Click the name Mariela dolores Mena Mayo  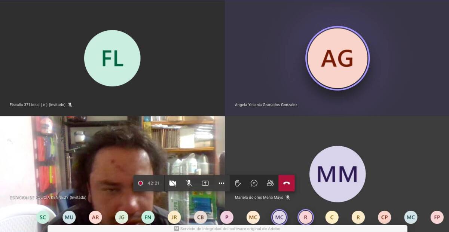tap(259, 197)
